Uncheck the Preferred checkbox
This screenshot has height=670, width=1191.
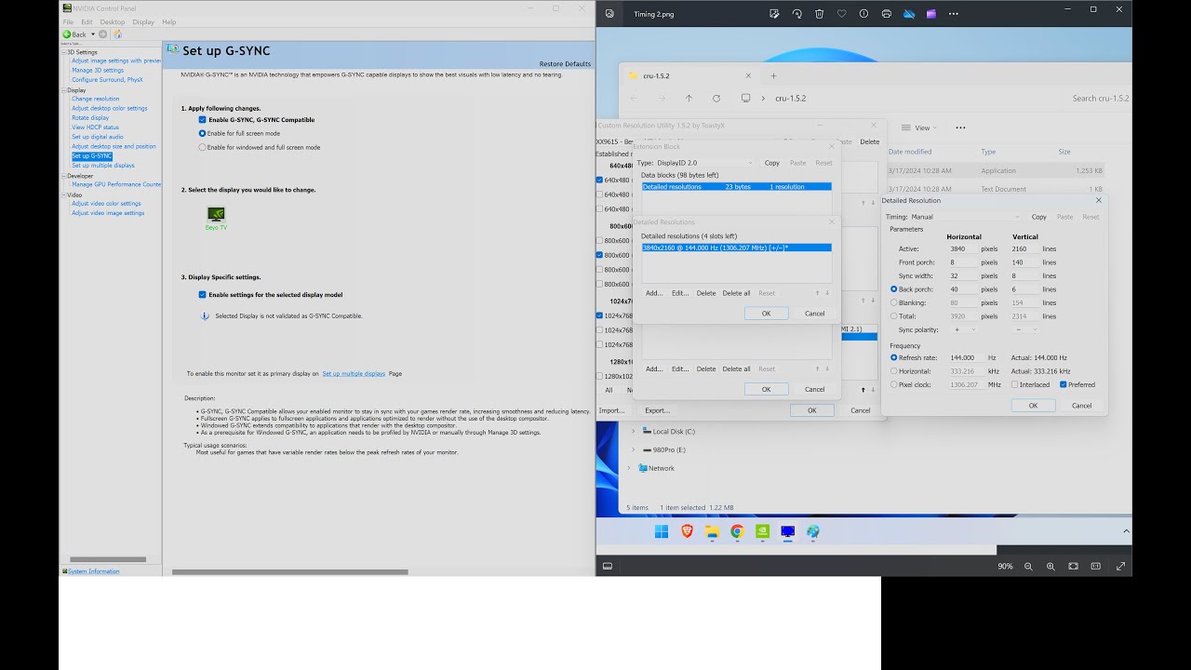tap(1064, 384)
